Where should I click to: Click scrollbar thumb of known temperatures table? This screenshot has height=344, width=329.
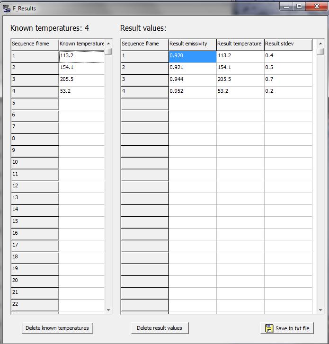pos(108,51)
